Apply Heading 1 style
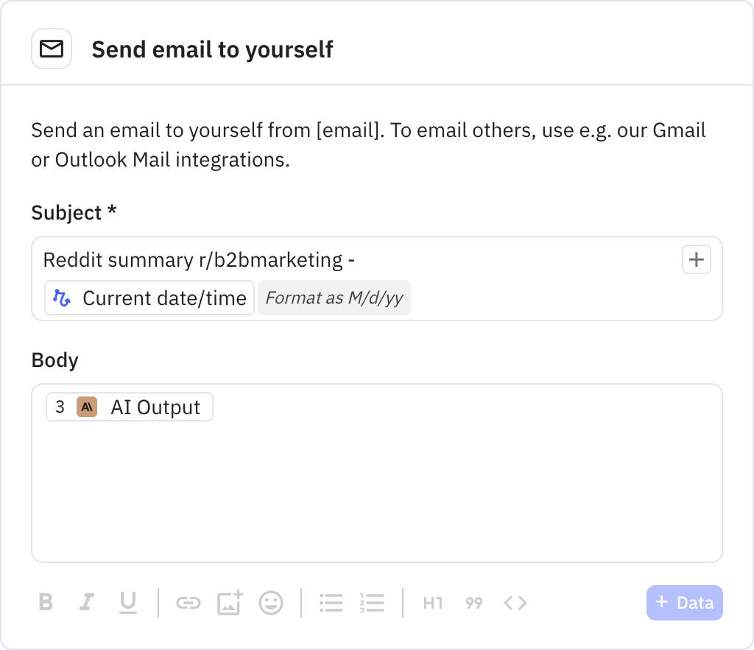Image resolution: width=754 pixels, height=650 pixels. [432, 603]
